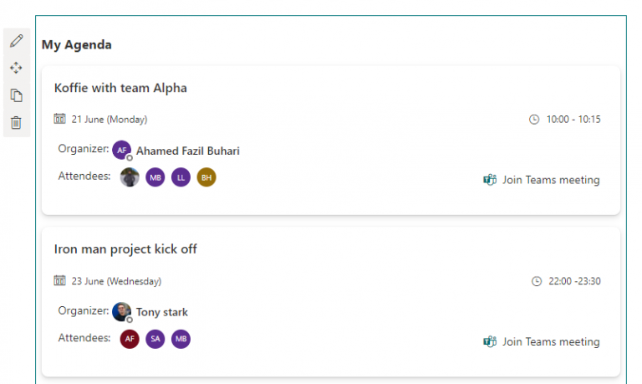The height and width of the screenshot is (384, 642).
Task: Join Teams meeting for Iron man kick off
Action: [550, 341]
